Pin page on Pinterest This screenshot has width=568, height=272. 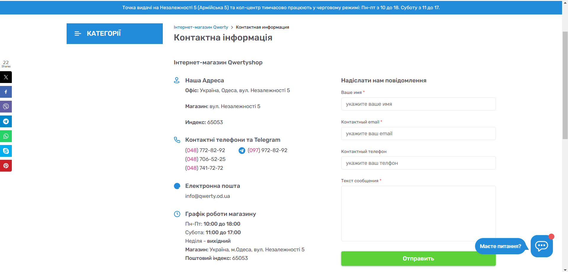[x=6, y=166]
